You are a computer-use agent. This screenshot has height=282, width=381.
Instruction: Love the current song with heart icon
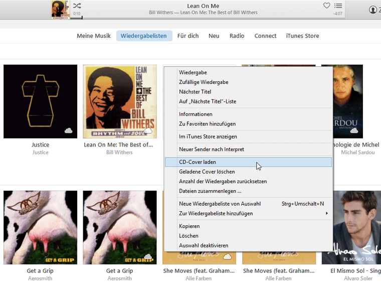pos(326,6)
